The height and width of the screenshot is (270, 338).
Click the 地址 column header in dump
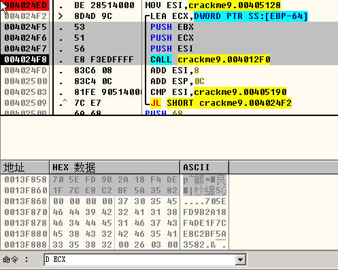(24, 168)
